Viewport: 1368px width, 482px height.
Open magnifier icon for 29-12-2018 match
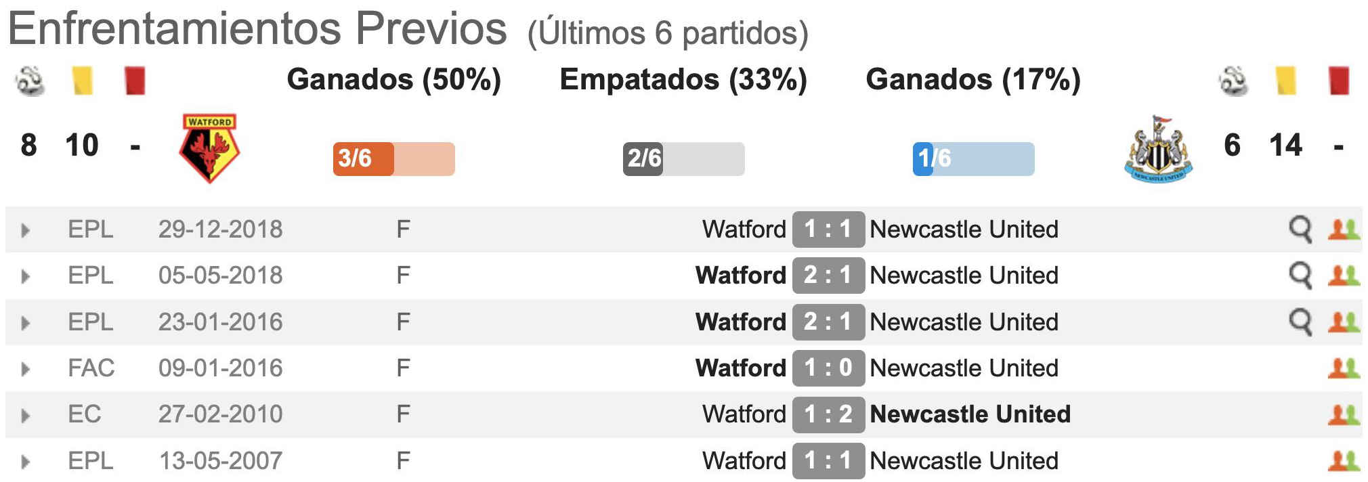point(1300,229)
